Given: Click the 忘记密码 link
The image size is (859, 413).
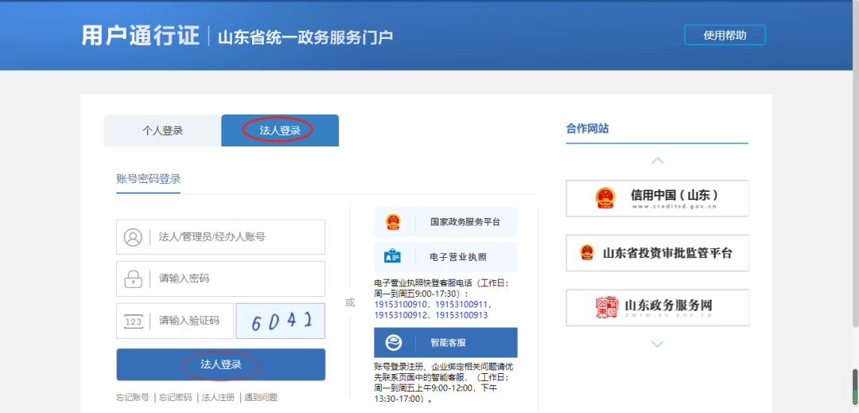Looking at the screenshot, I should tap(175, 398).
